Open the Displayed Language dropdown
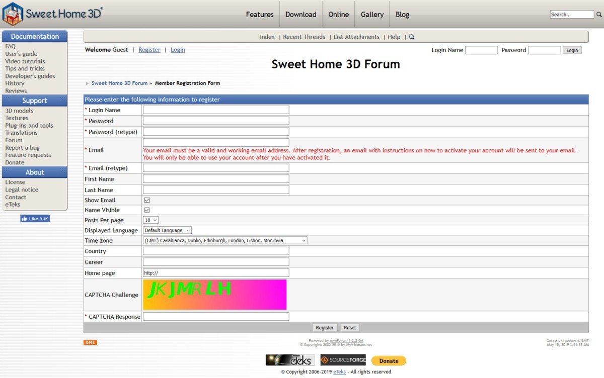The image size is (604, 378). point(168,230)
